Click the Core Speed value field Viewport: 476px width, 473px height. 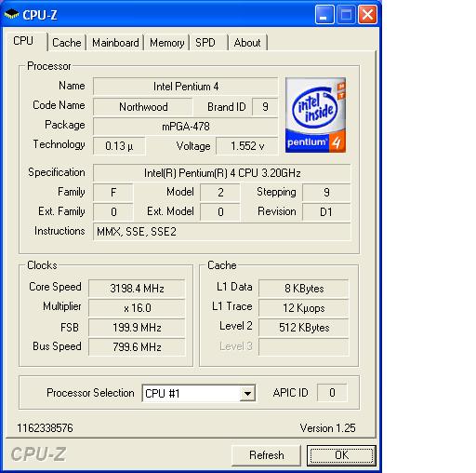click(x=137, y=289)
